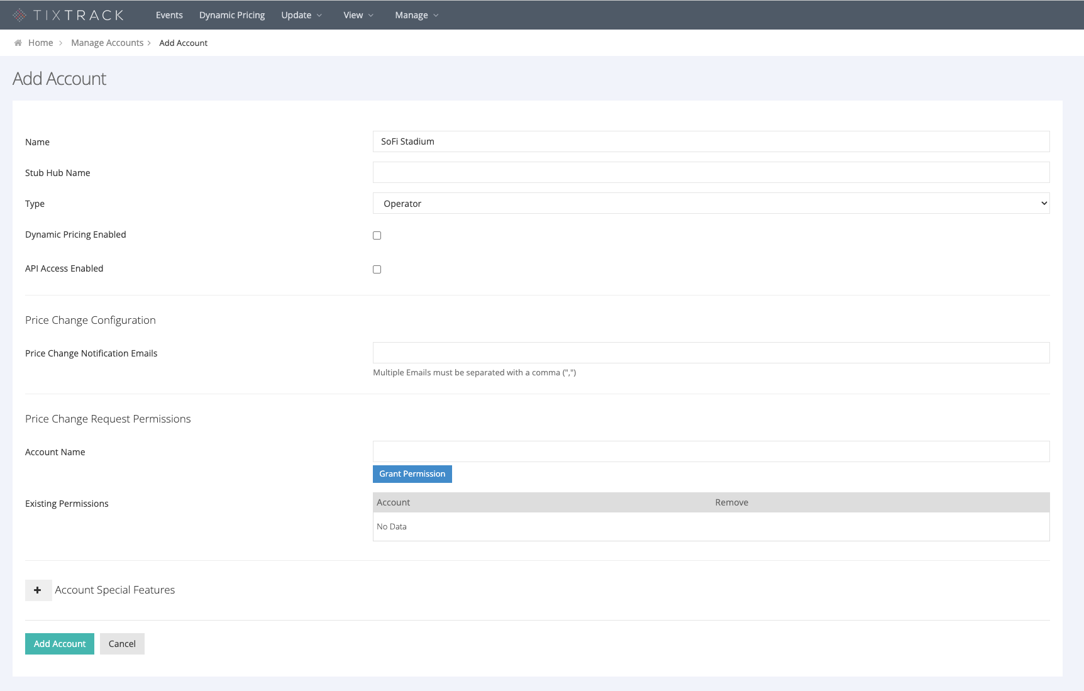Enable the API Access Enabled checkbox

(377, 269)
